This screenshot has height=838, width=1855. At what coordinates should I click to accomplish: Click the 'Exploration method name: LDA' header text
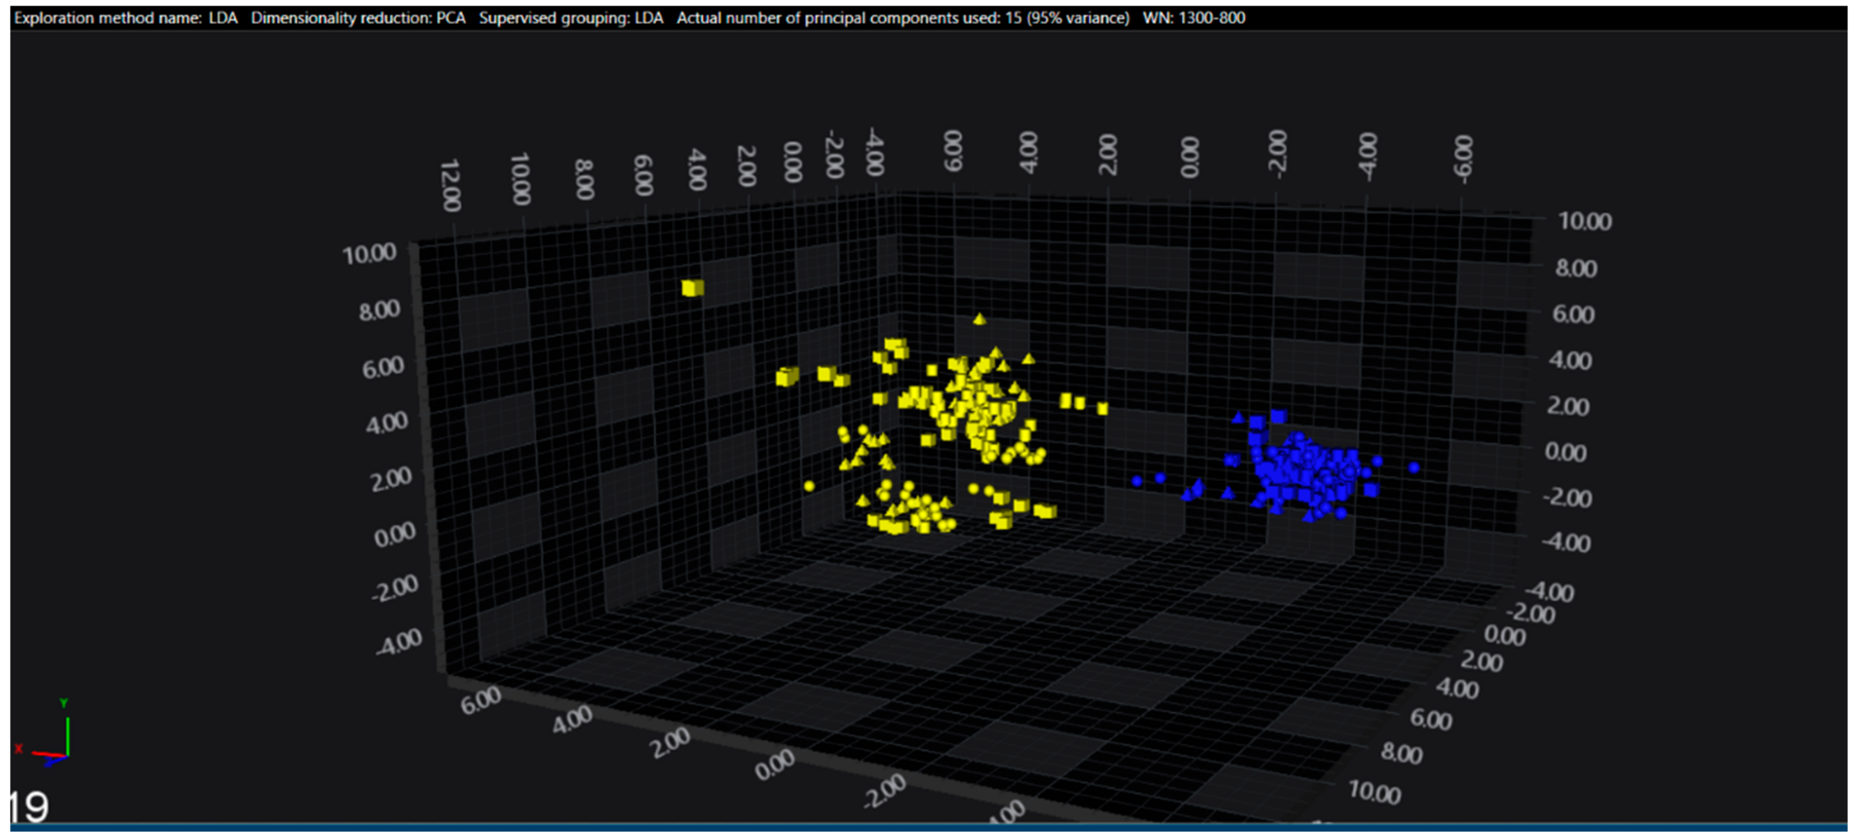(125, 18)
